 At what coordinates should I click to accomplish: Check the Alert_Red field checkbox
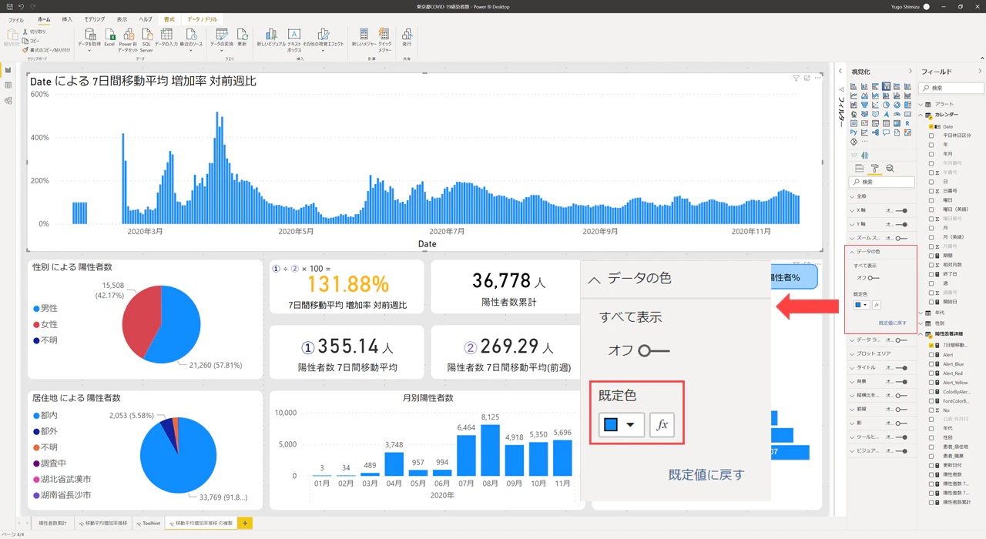pos(931,373)
